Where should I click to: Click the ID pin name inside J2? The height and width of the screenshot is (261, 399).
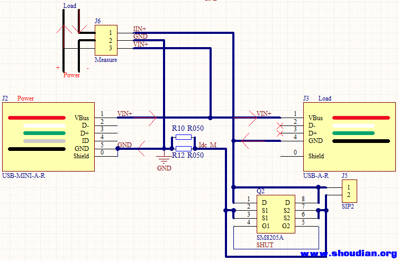[85, 140]
